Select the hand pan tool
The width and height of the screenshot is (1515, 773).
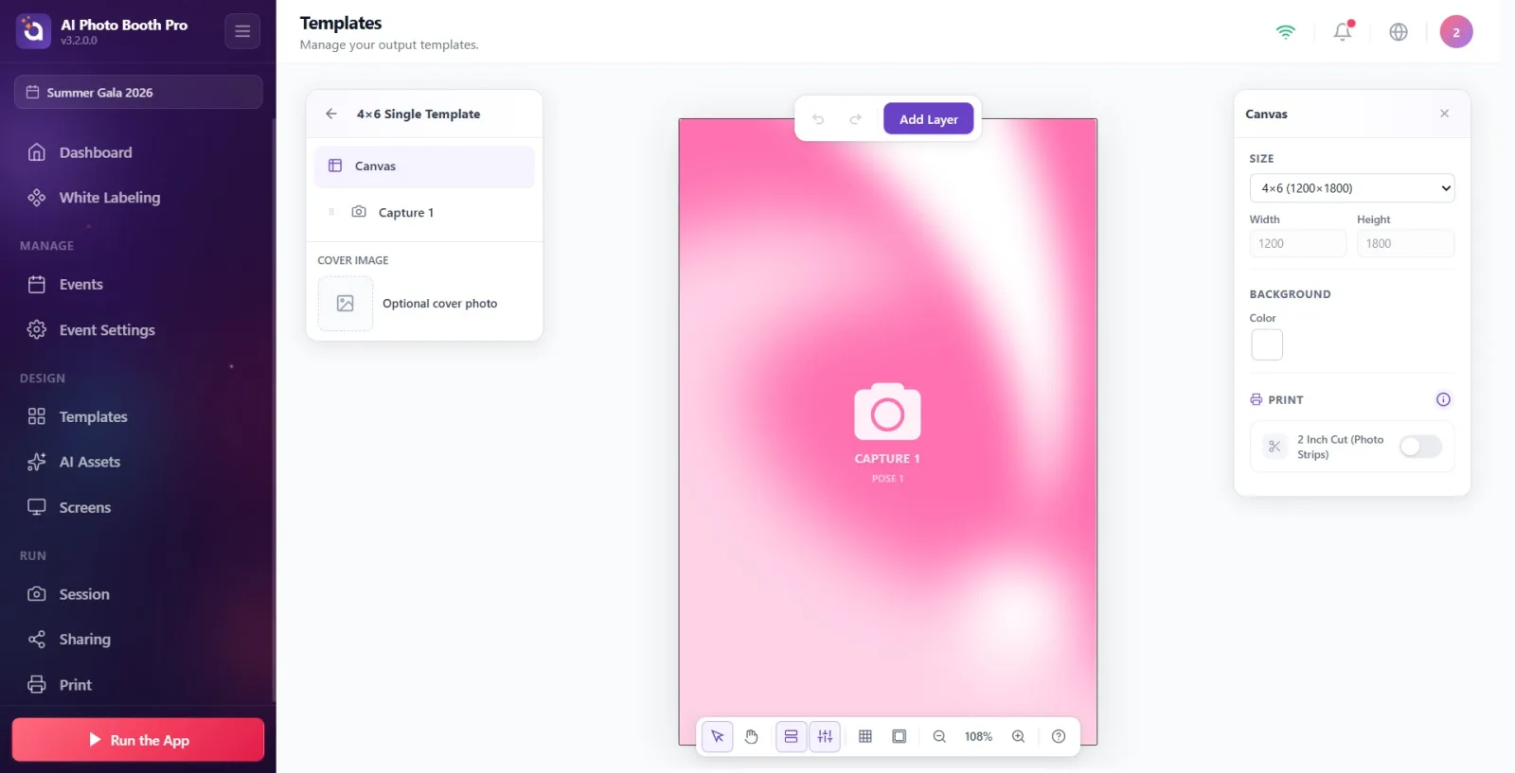coord(752,736)
